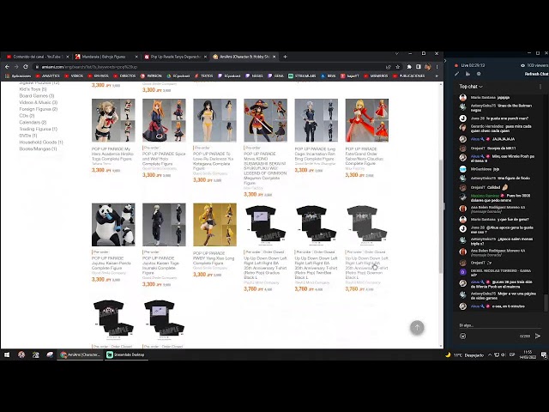Open the Chrome extensions puzzle icon

point(409,67)
